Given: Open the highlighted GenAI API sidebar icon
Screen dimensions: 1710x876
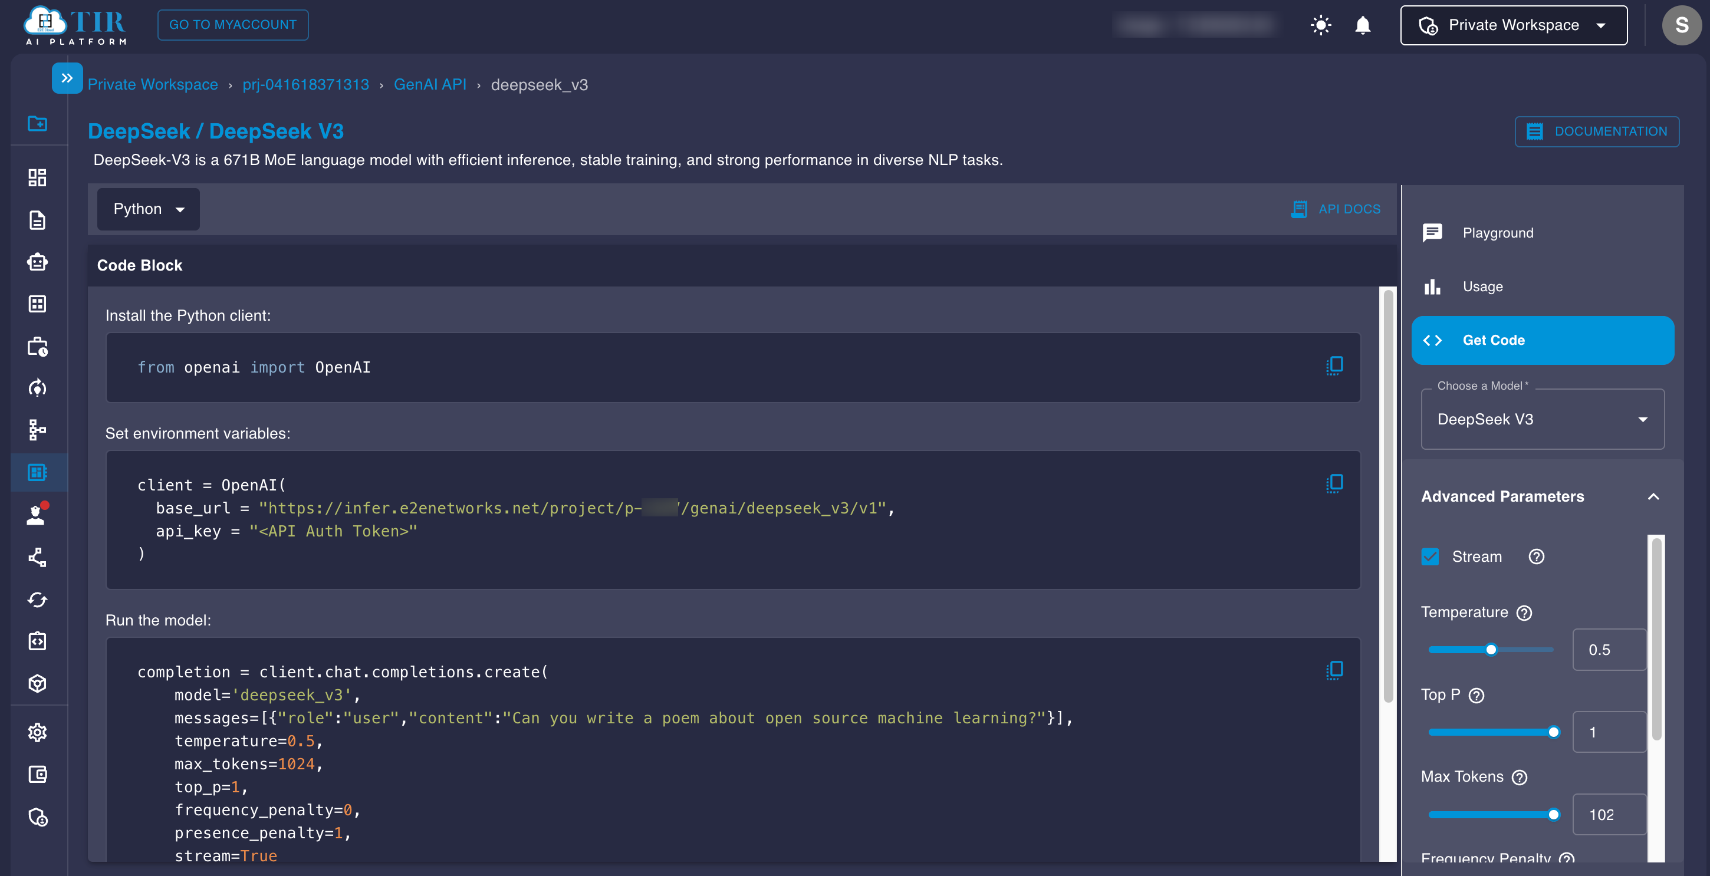Looking at the screenshot, I should (37, 473).
